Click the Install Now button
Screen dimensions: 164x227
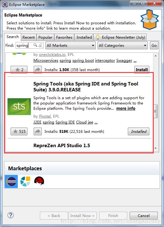(82, 216)
